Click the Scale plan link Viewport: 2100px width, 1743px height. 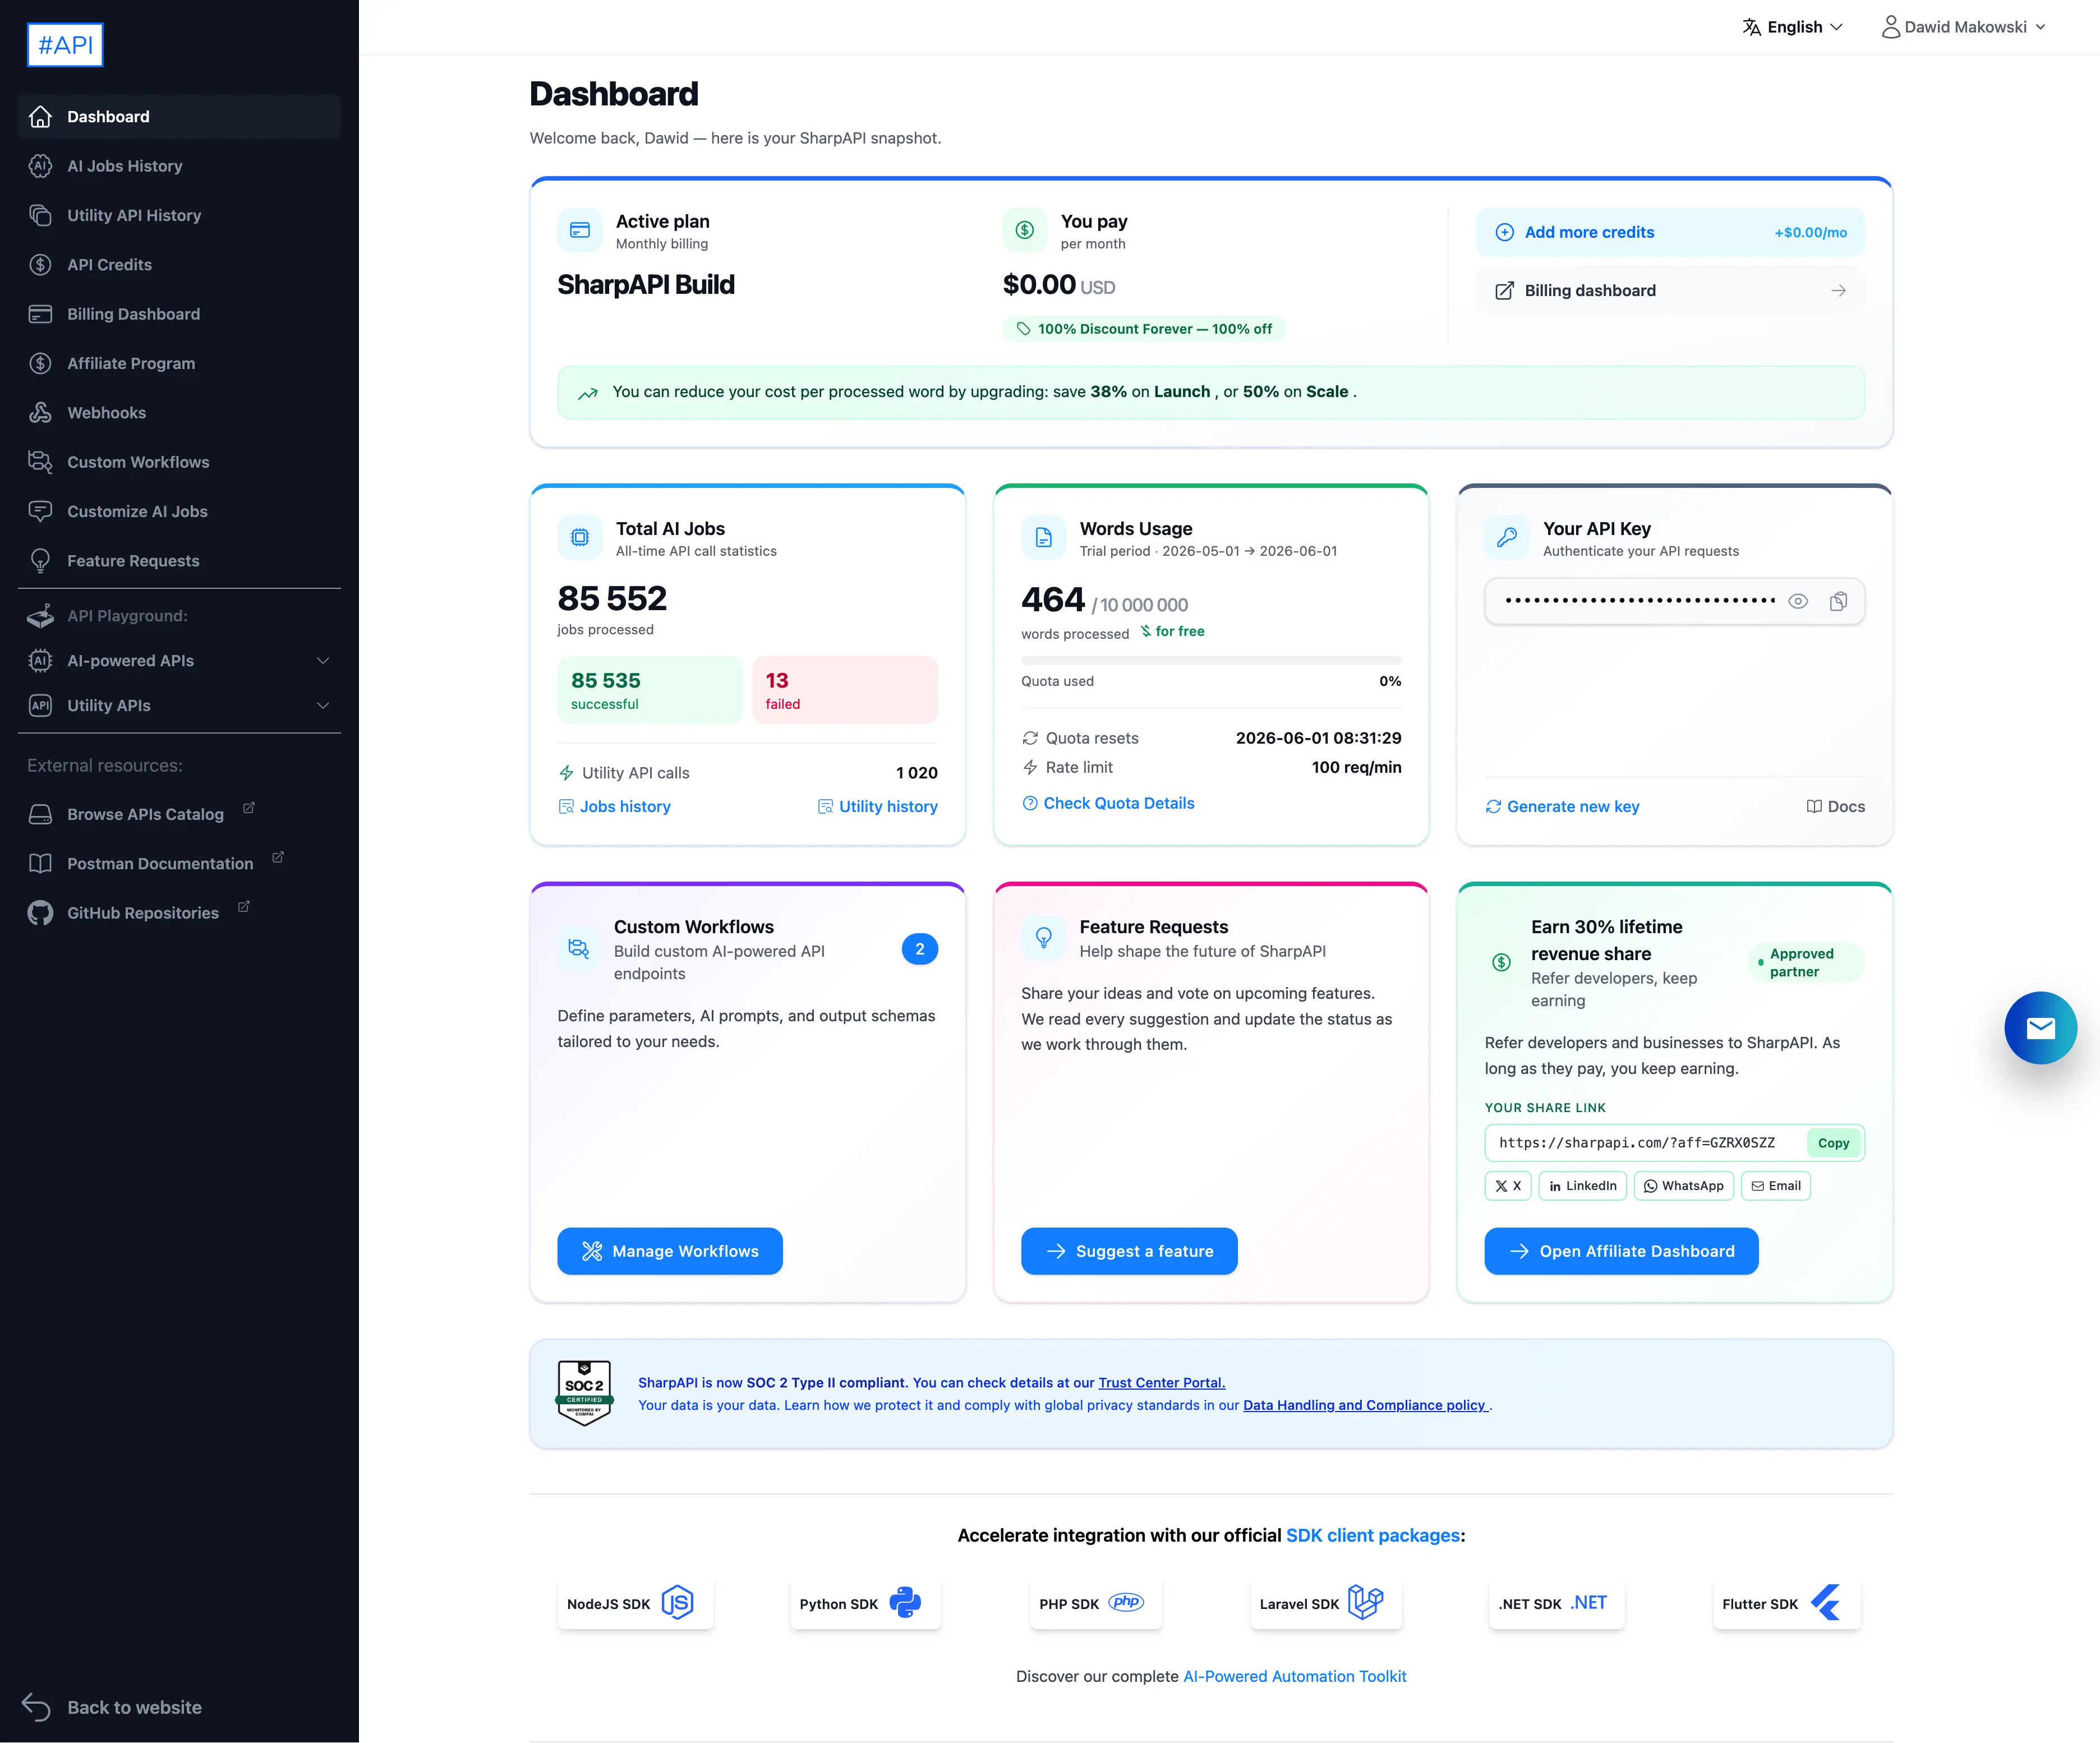[1327, 392]
